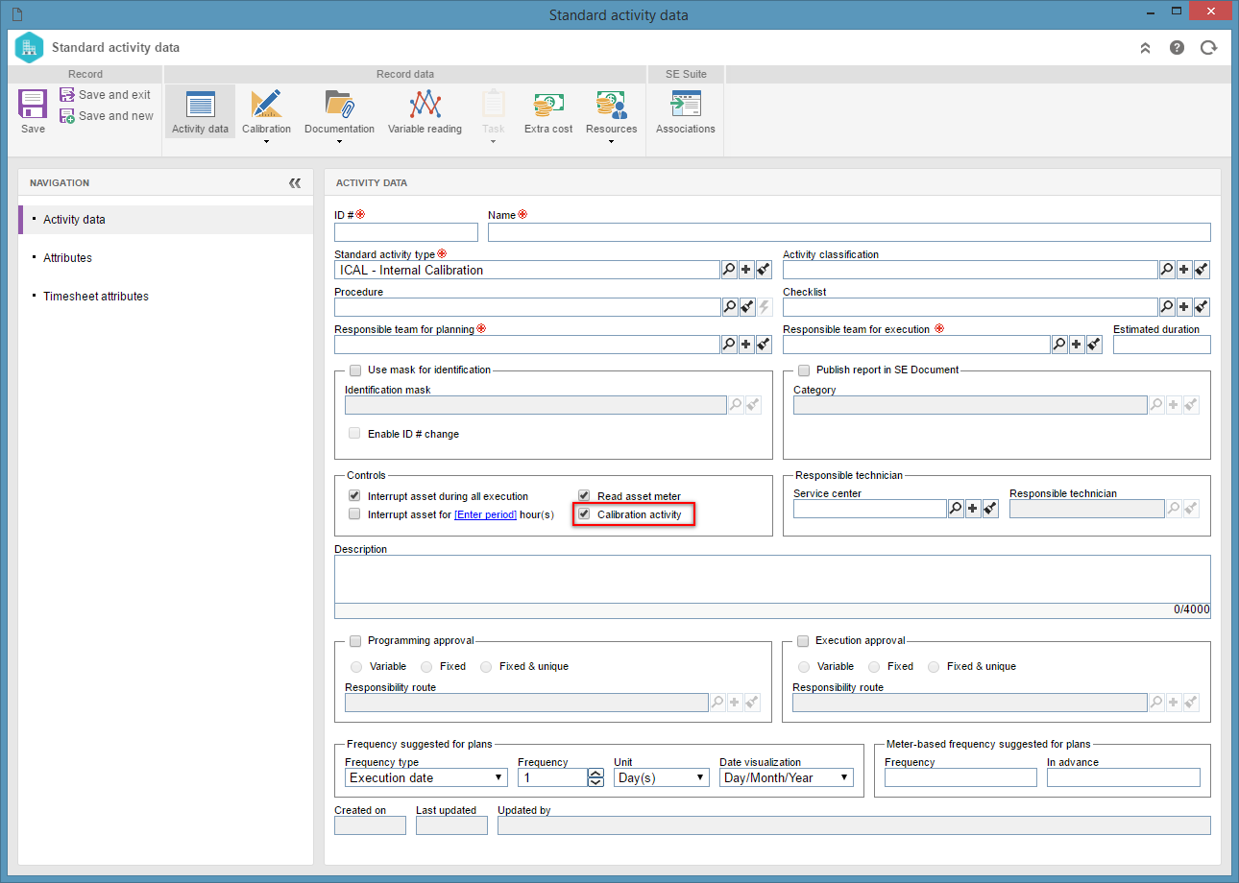Enable Use mask for identification
The width and height of the screenshot is (1239, 883).
click(355, 370)
